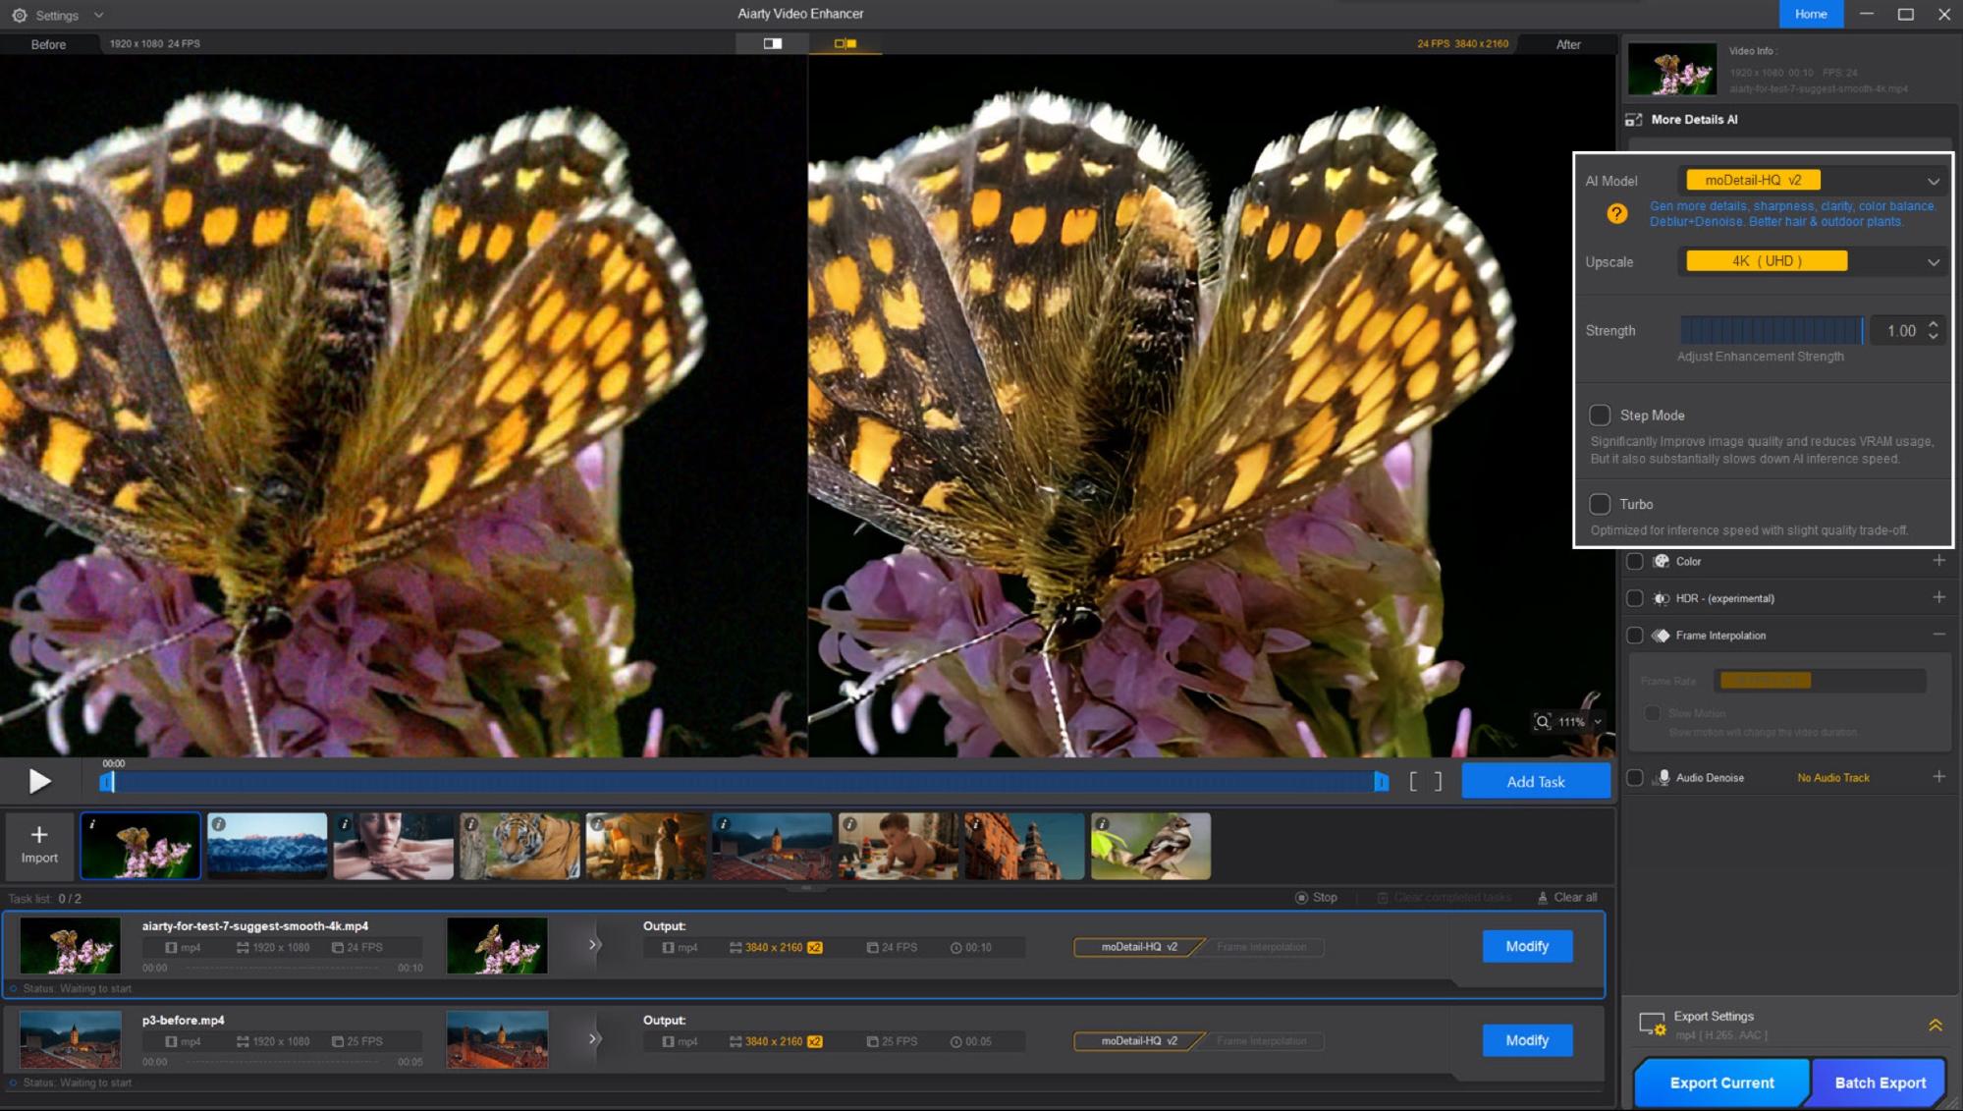Click the More Details AI panel icon
1963x1111 pixels.
pos(1635,119)
